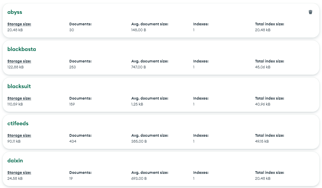The width and height of the screenshot is (322, 188).
Task: Click Total index size label in daixin card
Action: (269, 173)
